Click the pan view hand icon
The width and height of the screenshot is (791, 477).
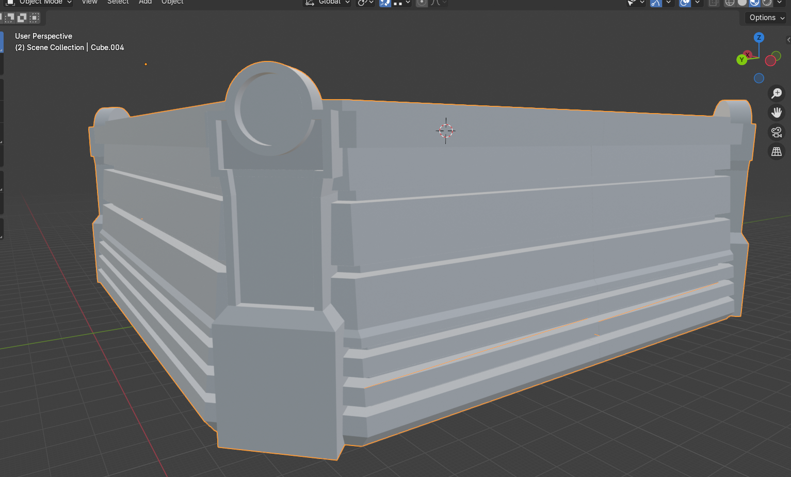[x=776, y=113]
